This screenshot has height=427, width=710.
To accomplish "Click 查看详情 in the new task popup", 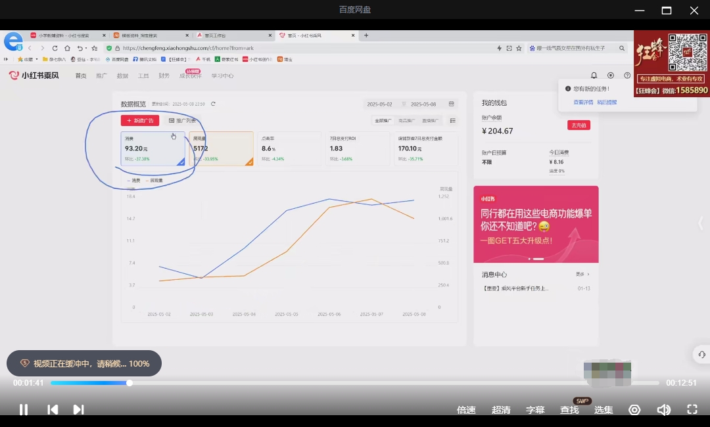I will tap(583, 102).
